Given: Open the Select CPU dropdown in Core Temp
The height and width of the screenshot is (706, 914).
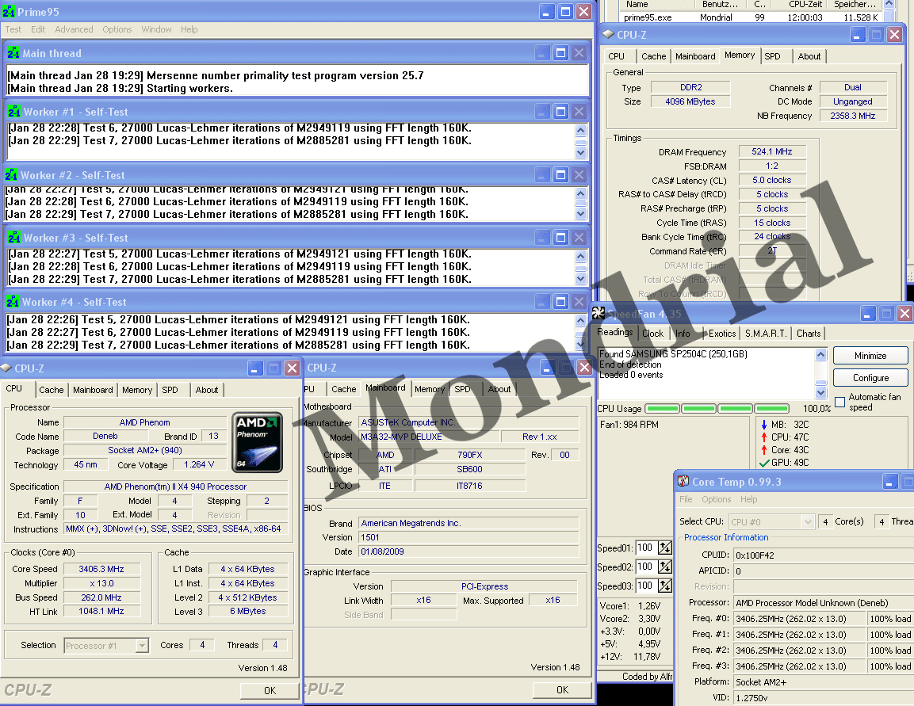Looking at the screenshot, I should [807, 522].
